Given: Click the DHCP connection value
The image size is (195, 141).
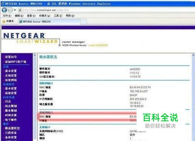Looking at the screenshot, I should 133,95.
